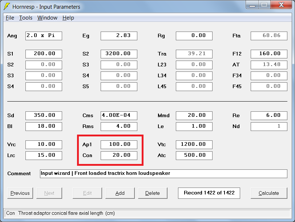Click the Mmd field showing 20.00

[x=194, y=115]
